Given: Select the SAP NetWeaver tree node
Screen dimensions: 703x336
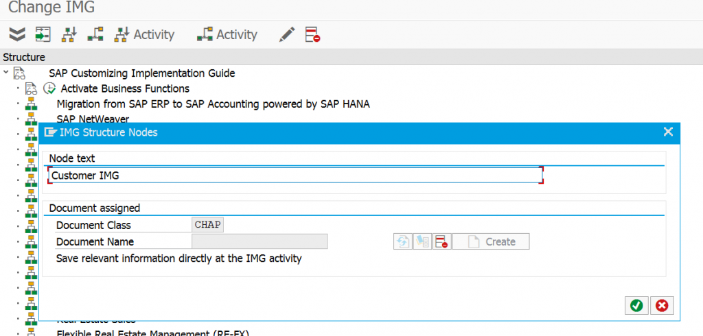Looking at the screenshot, I should 93,119.
